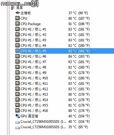Click the chip icon for 核心 #6

[x=18, y=56]
